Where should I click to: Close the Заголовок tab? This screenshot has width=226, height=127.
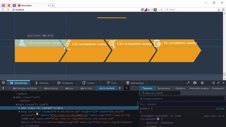click(49, 6)
